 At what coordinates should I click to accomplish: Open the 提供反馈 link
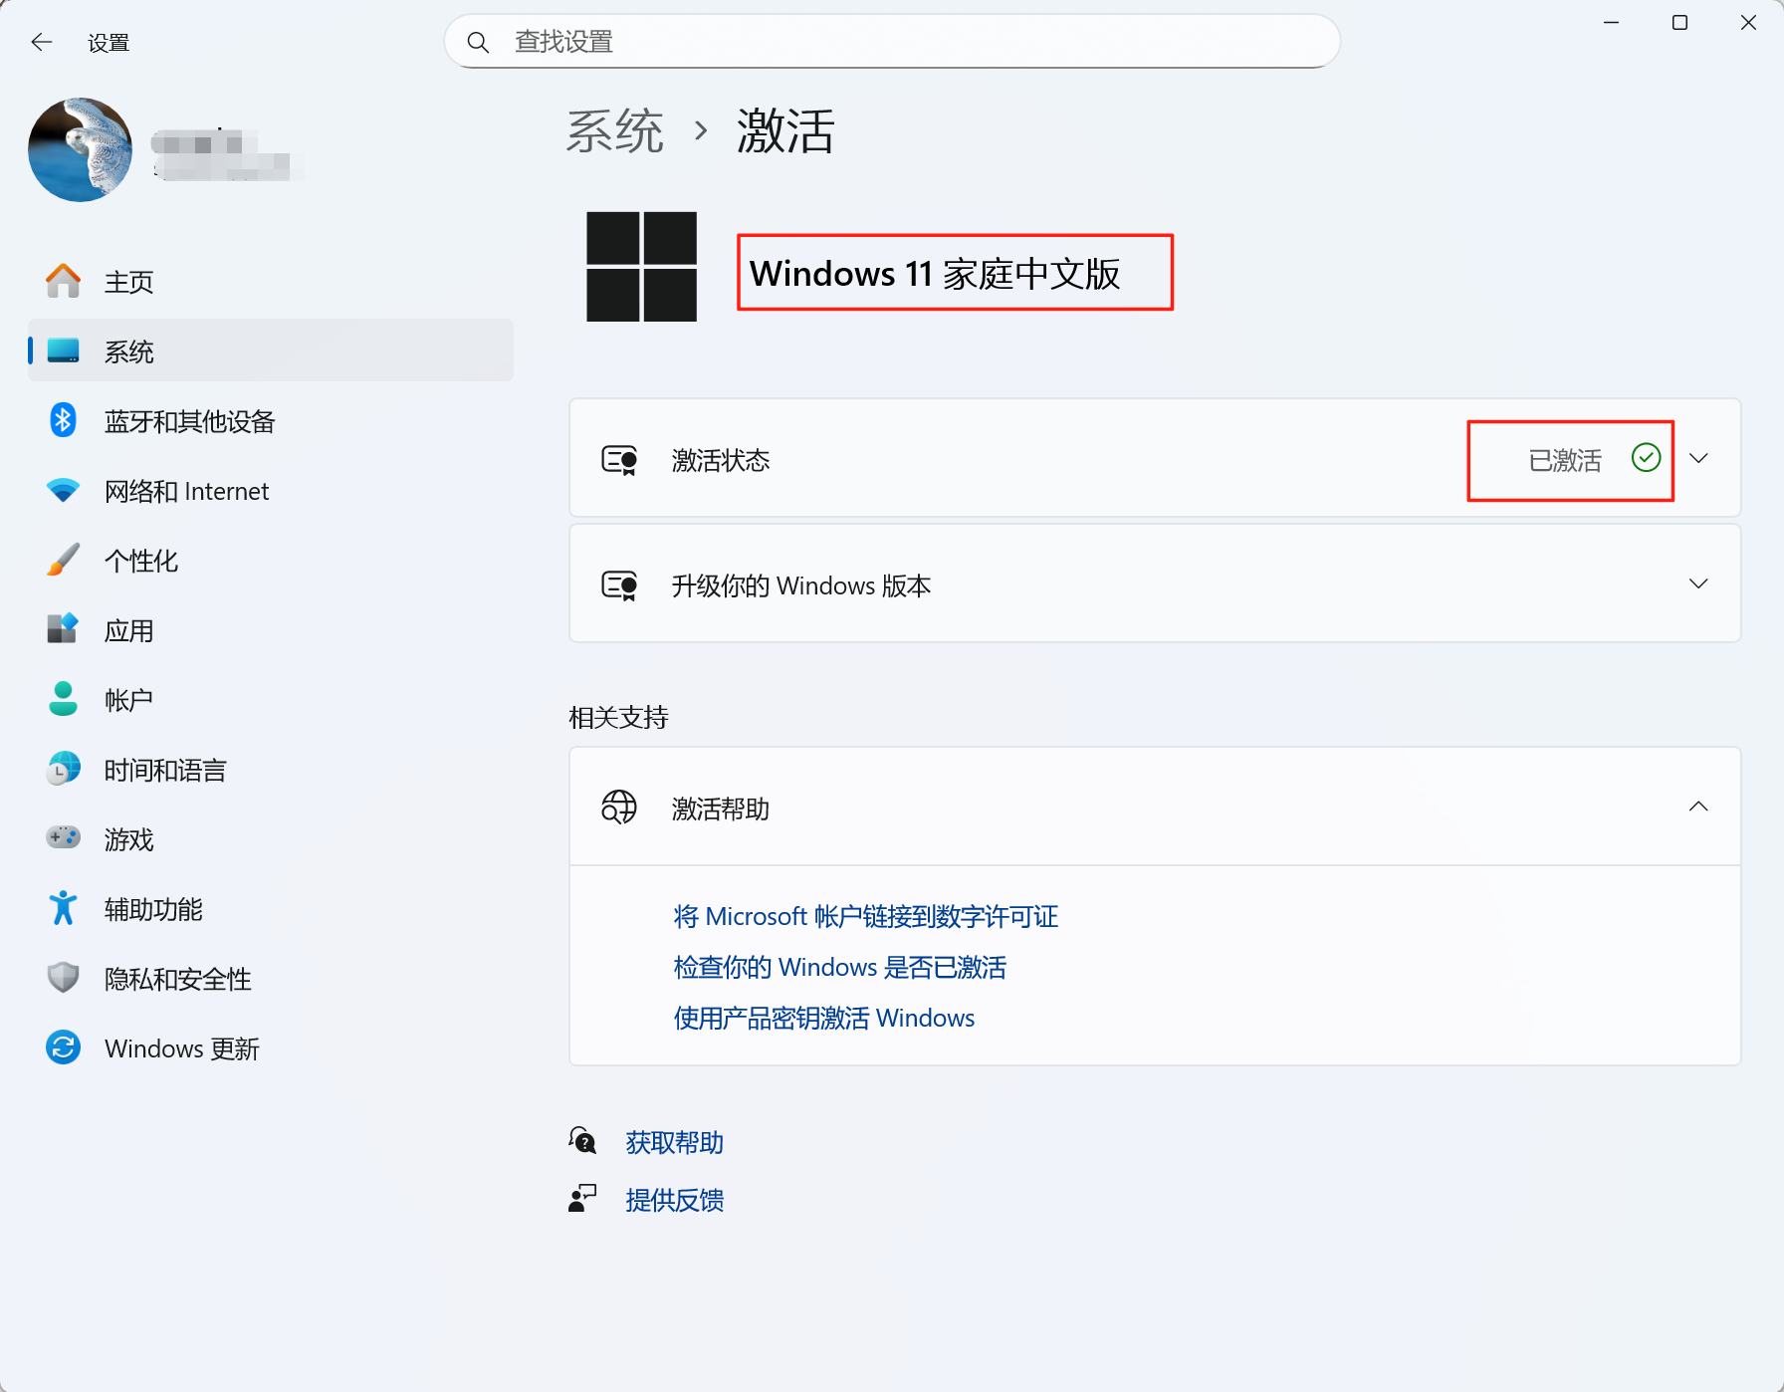coord(675,1200)
